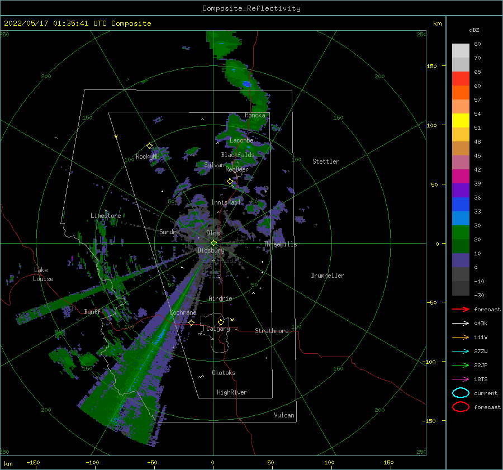Image resolution: width=503 pixels, height=470 pixels.
Task: Click the Vulcan town label
Action: coord(284,415)
